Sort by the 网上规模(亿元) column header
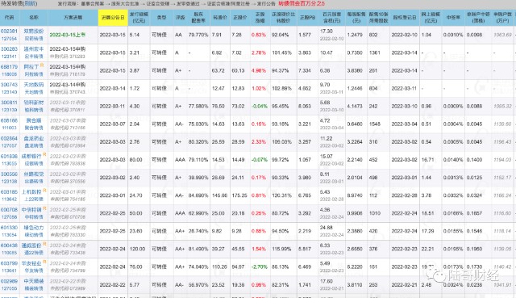 tap(431, 18)
